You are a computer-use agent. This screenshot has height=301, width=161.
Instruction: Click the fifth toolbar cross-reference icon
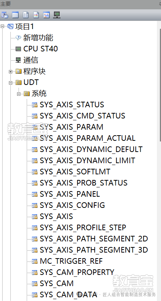point(46,15)
